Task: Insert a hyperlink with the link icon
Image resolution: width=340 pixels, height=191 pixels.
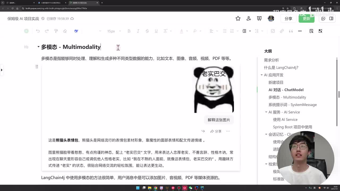Action: (x=282, y=31)
